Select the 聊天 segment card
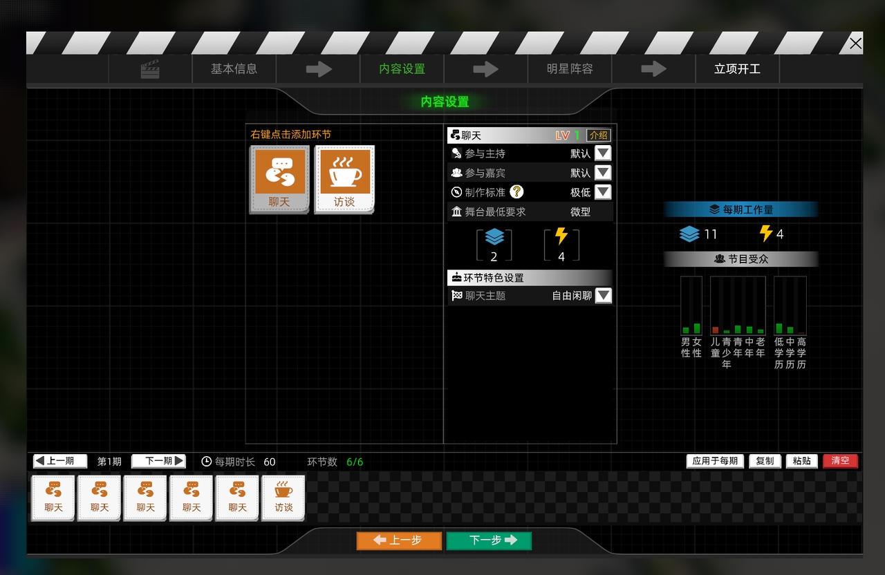Screen dimensions: 885x575 279,178
